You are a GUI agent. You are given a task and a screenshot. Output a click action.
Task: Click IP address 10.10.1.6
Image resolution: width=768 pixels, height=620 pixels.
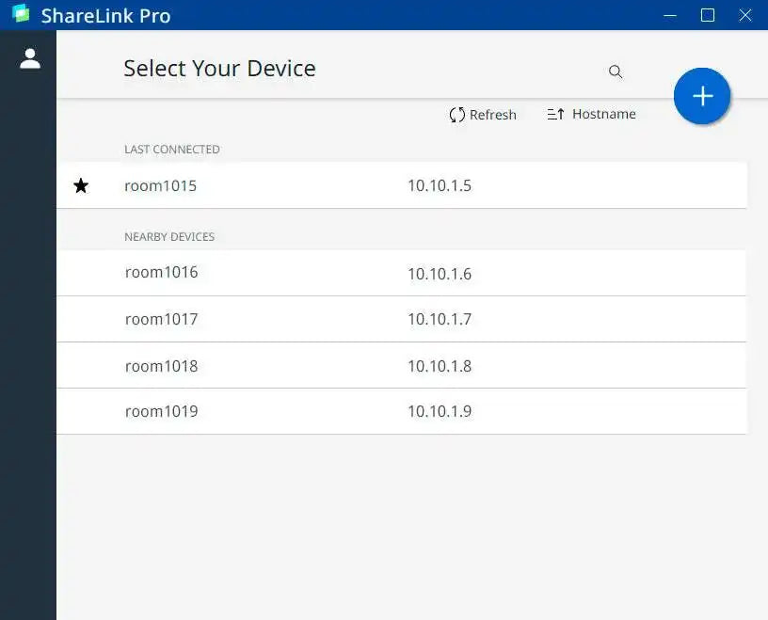[x=440, y=274]
